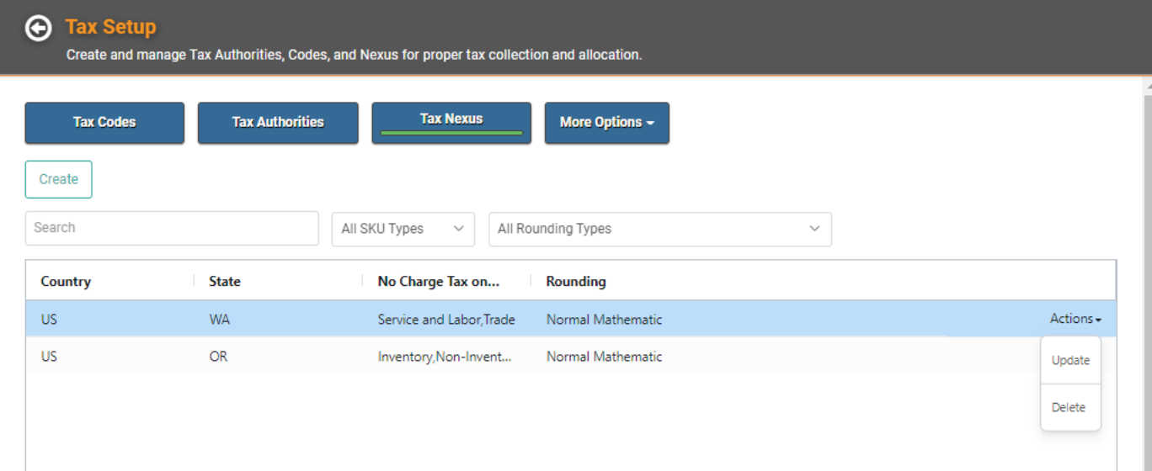Toggle the Actions dropdown on WA row
1152x471 pixels.
pyautogui.click(x=1075, y=319)
